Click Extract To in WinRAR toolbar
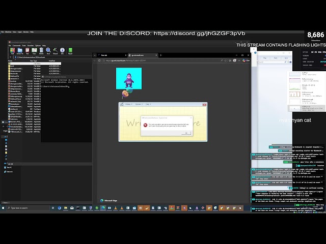 pyautogui.click(x=20, y=51)
